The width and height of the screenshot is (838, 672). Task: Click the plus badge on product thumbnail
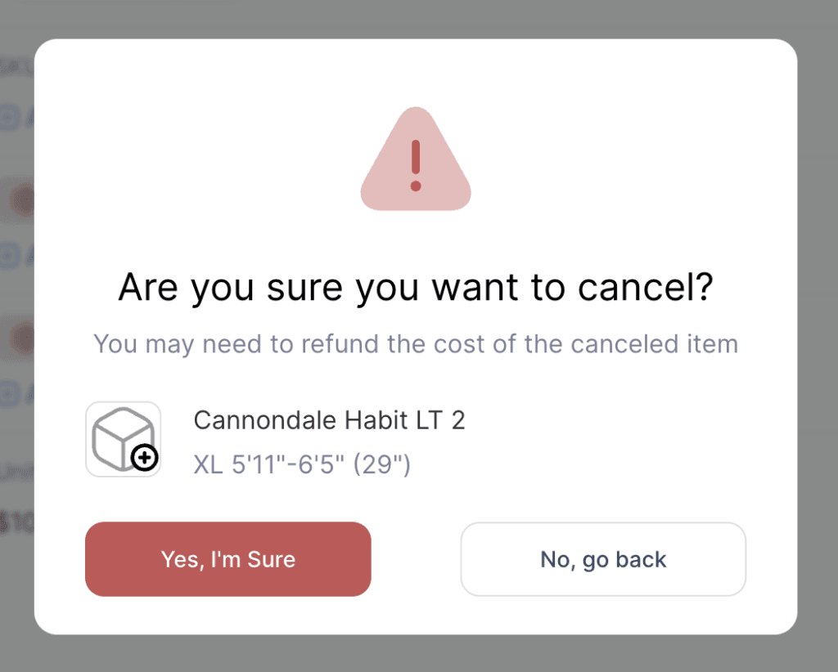[x=145, y=459]
